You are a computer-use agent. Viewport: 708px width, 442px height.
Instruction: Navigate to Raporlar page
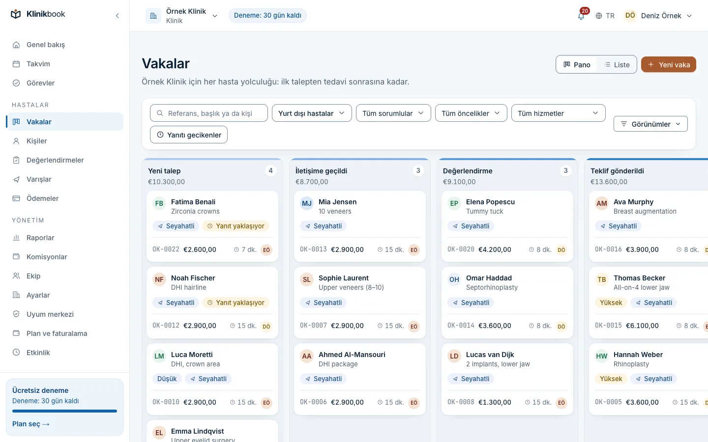pos(64,238)
